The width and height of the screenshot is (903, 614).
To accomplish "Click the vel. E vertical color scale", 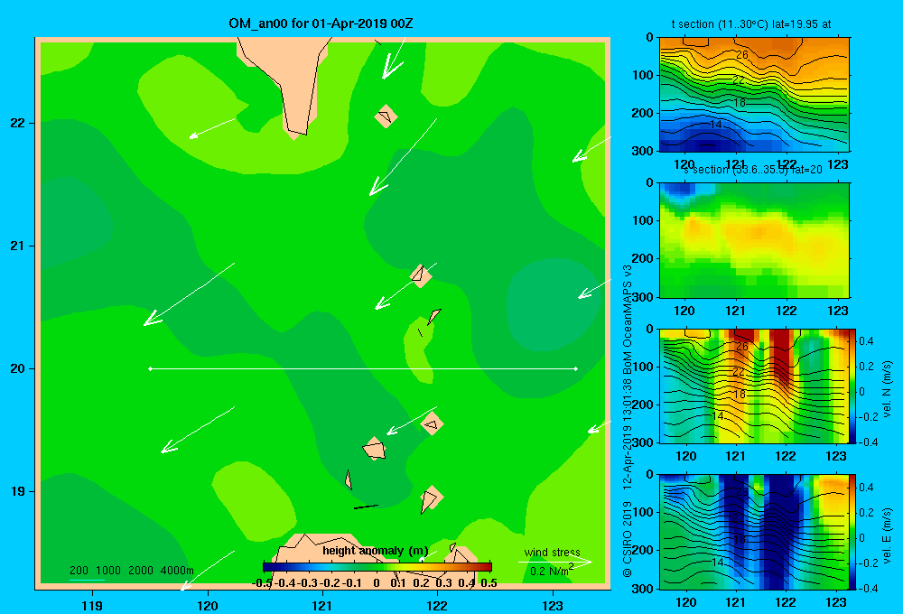I will 853,532.
